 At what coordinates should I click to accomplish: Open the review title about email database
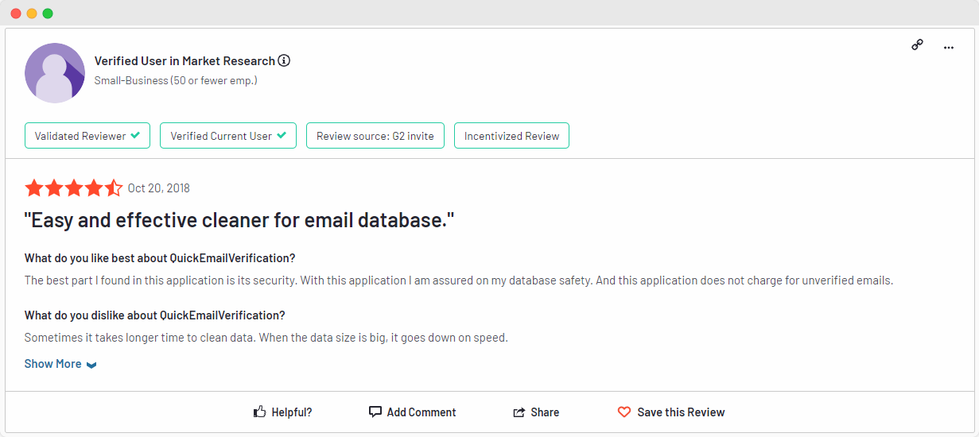pyautogui.click(x=239, y=220)
